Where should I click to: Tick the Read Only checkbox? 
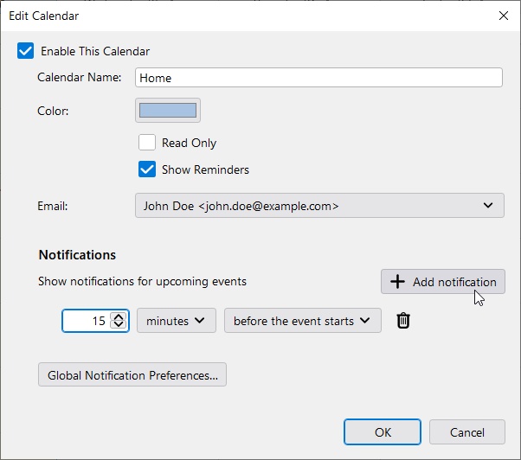[x=147, y=143]
